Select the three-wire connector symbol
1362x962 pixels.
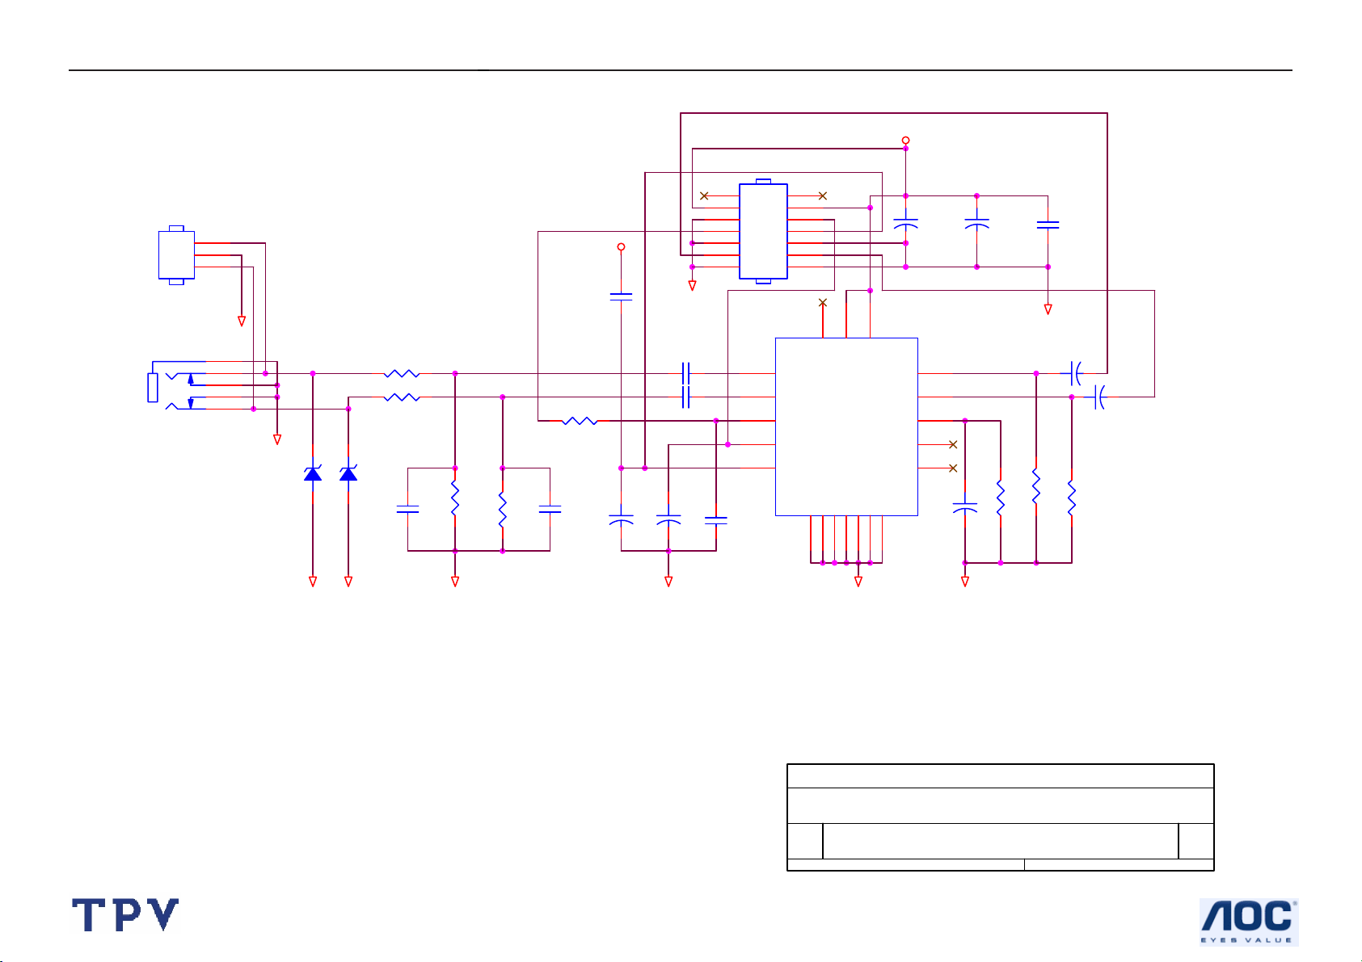176,254
